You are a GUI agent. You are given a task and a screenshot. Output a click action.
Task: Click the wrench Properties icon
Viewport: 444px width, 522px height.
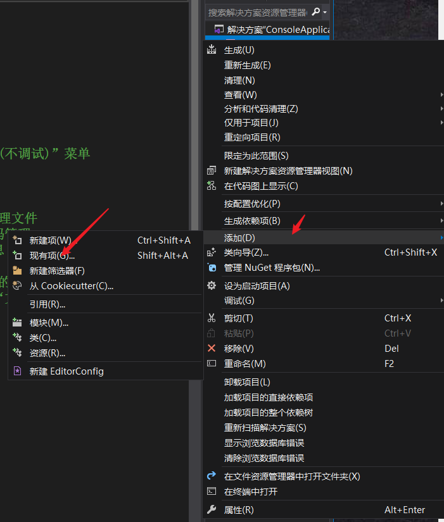pyautogui.click(x=212, y=509)
